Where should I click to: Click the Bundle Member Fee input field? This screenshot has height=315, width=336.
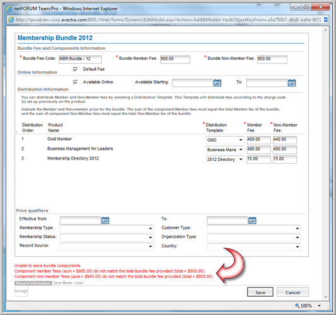point(175,59)
